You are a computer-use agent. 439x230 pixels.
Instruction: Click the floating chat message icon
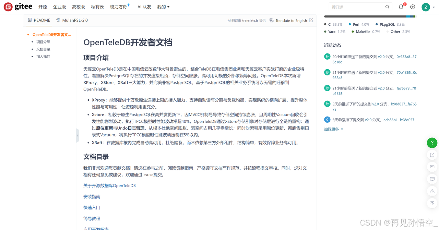click(432, 179)
